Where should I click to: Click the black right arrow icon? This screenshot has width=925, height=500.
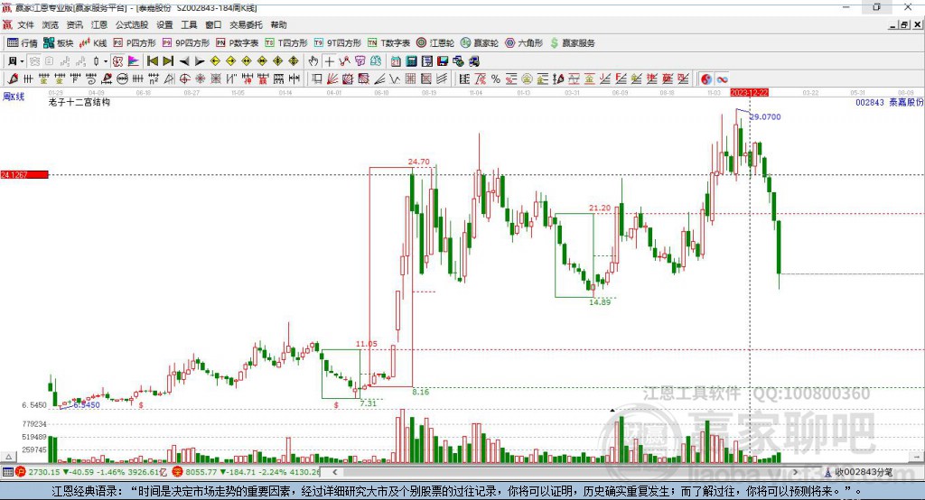(x=200, y=61)
